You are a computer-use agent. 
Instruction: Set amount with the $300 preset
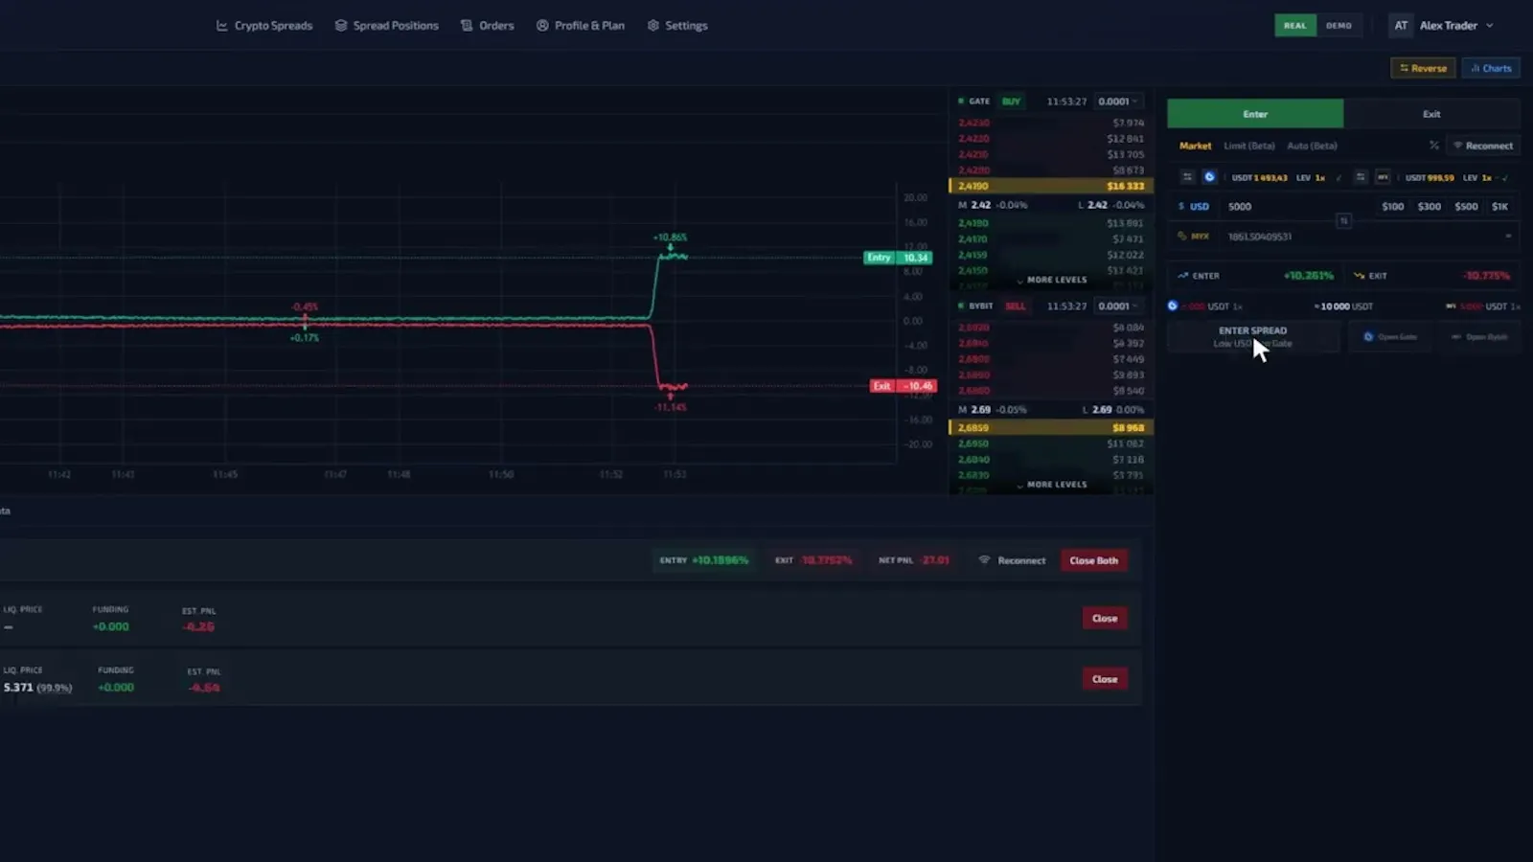point(1430,207)
